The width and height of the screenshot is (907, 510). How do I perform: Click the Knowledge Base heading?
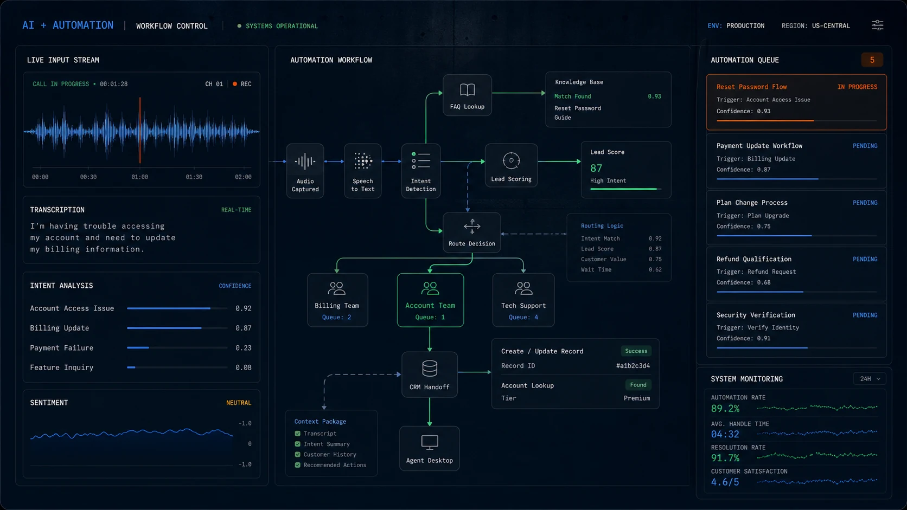point(579,82)
